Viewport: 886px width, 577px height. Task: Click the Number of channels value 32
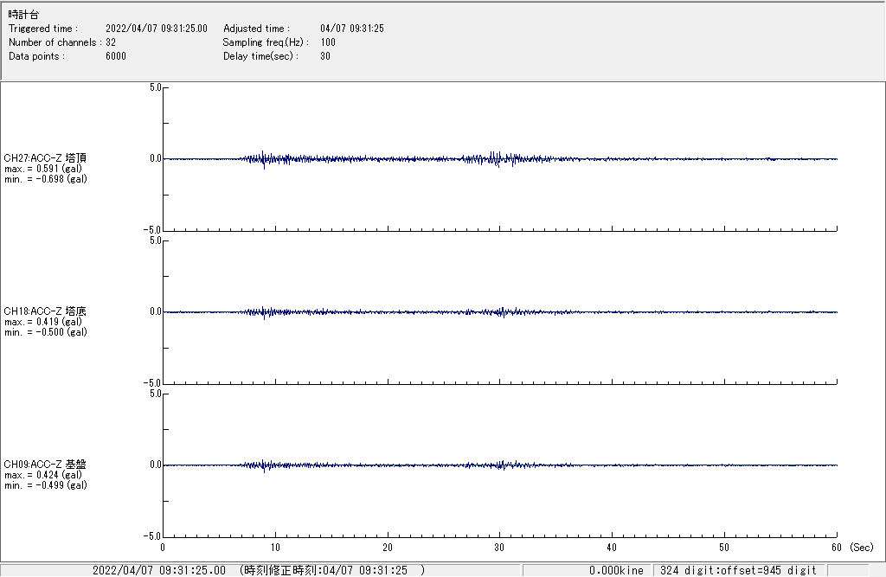pyautogui.click(x=111, y=42)
